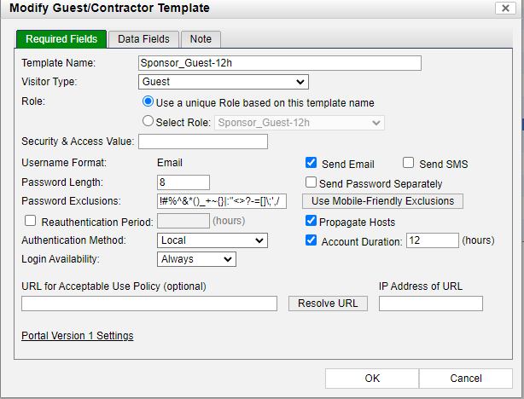Click the Template Name text field
Image resolution: width=524 pixels, height=399 pixels.
[x=280, y=63]
